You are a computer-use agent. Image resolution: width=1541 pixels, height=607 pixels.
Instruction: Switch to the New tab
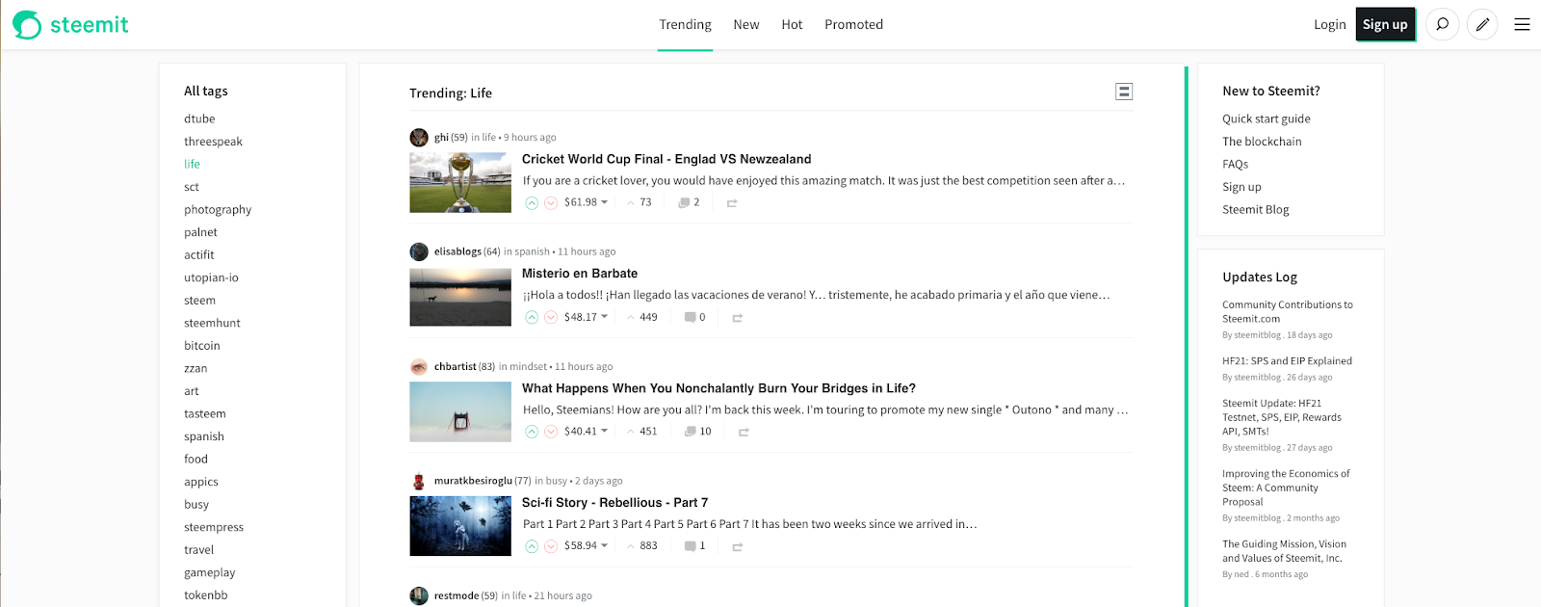coord(746,25)
